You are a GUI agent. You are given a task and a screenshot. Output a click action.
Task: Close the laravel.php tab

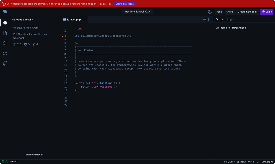pos(84,20)
